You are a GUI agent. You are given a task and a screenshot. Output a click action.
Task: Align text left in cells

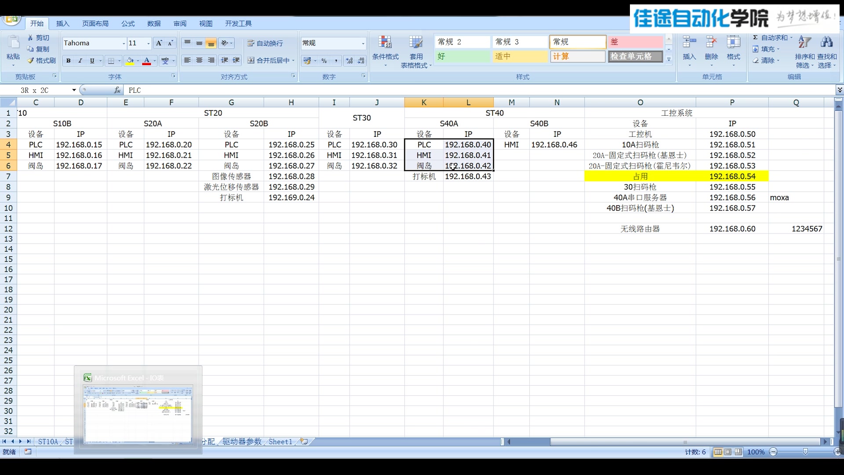187,60
